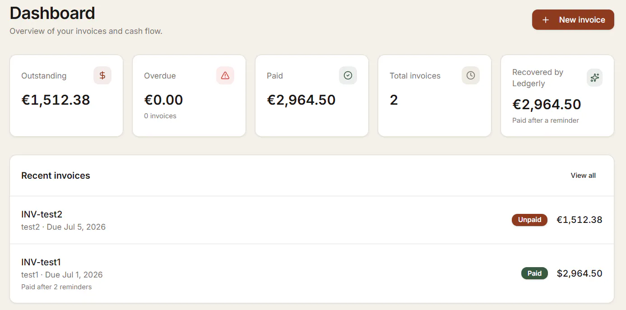Click the Paid card value €2,964.50
The image size is (626, 310).
pyautogui.click(x=301, y=100)
